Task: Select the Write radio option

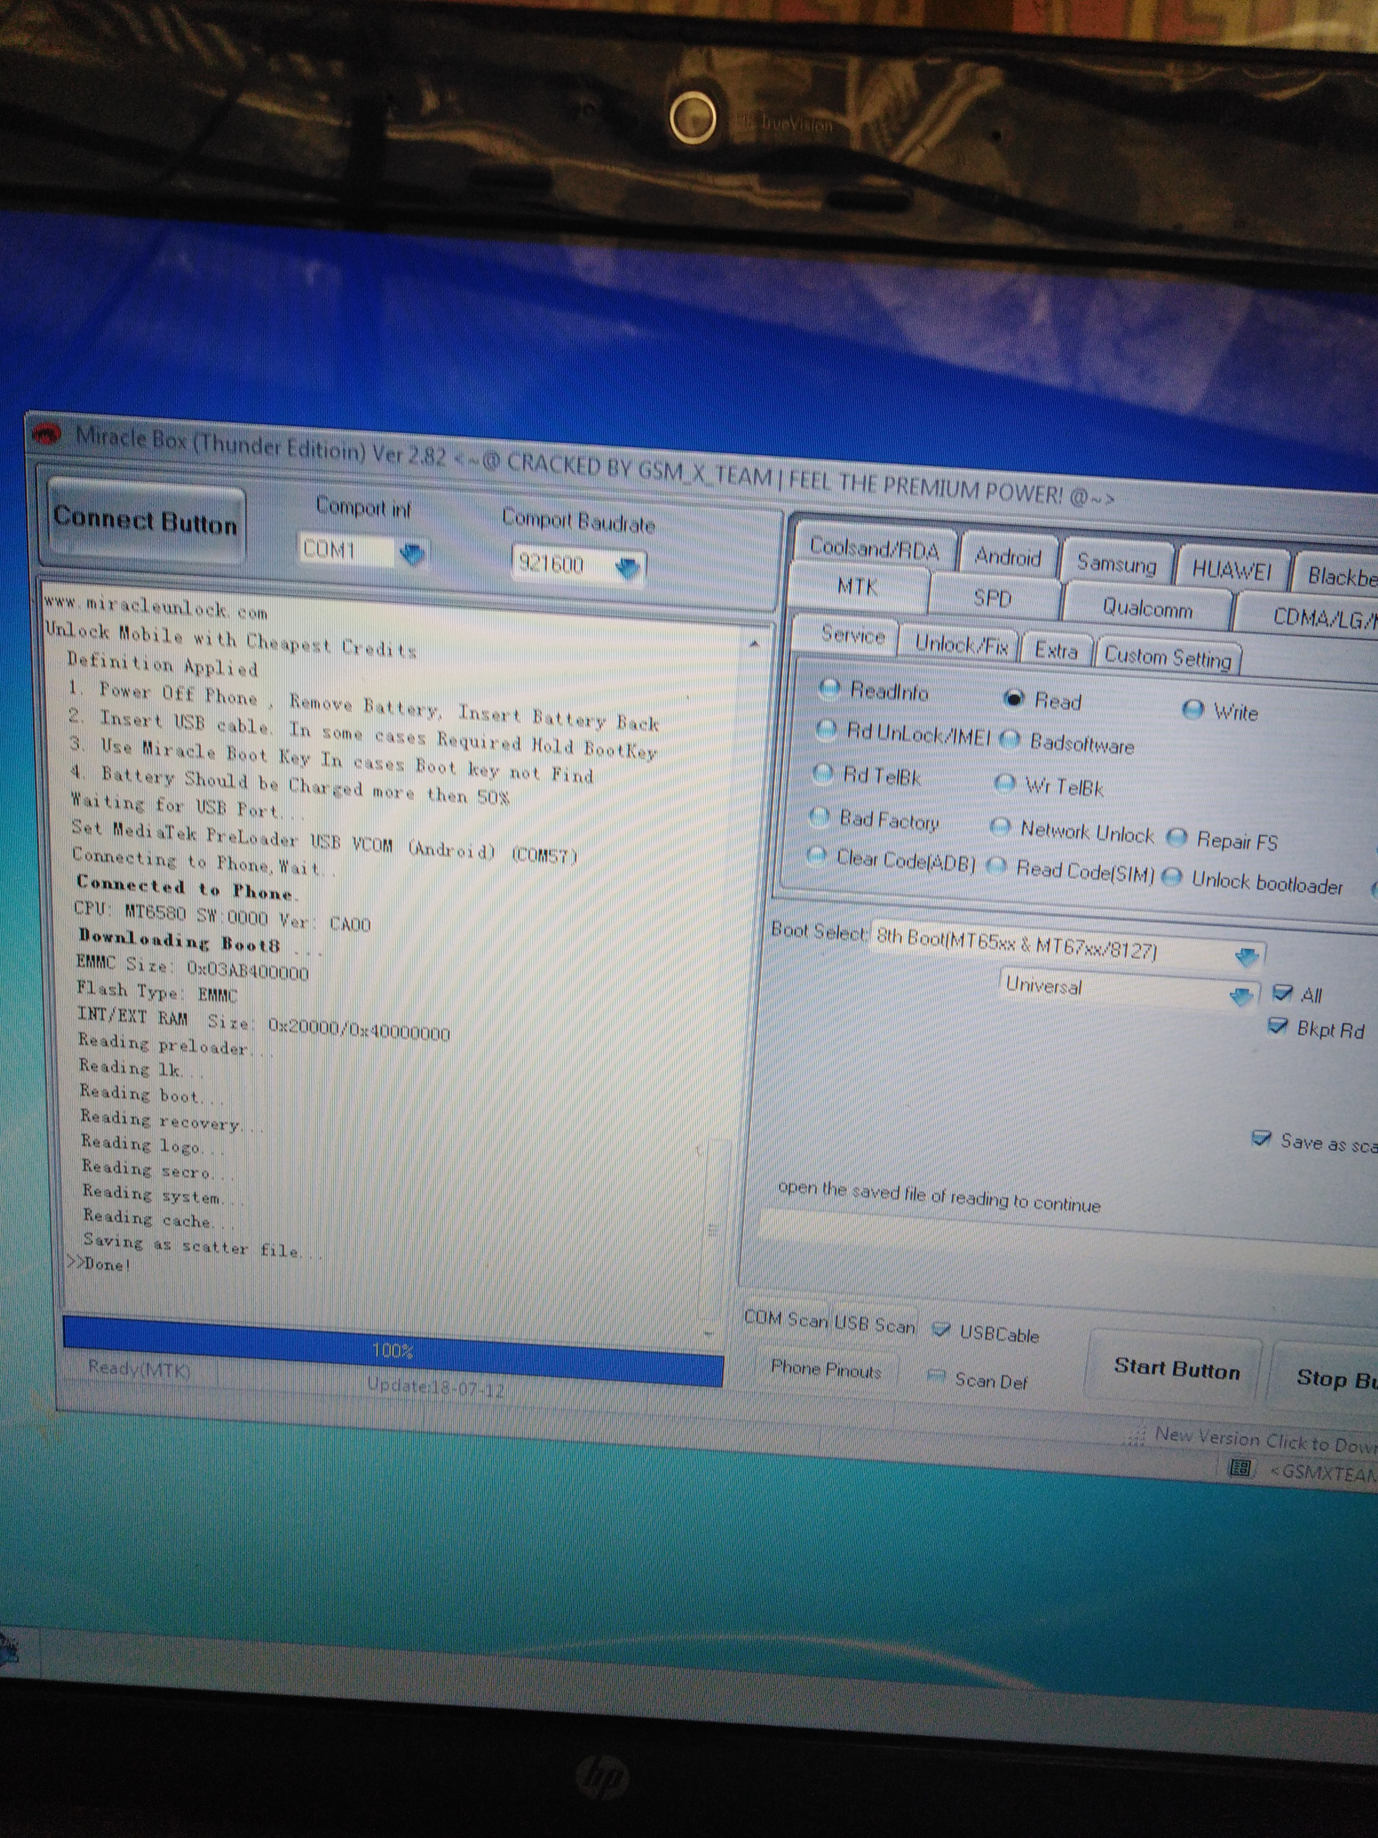Action: tap(1193, 709)
